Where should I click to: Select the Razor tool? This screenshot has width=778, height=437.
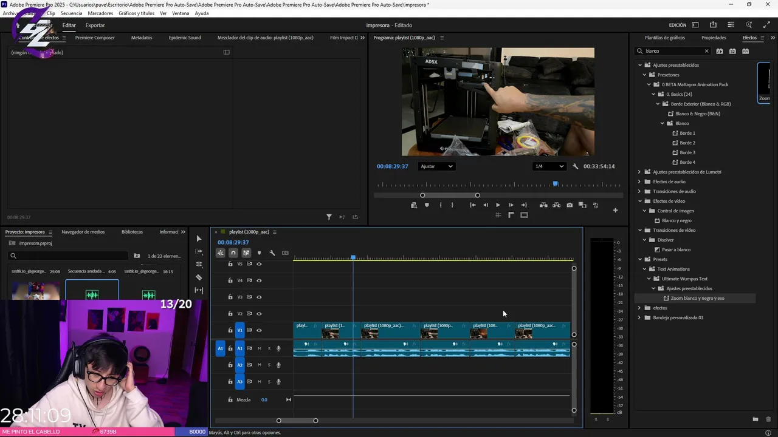click(199, 277)
